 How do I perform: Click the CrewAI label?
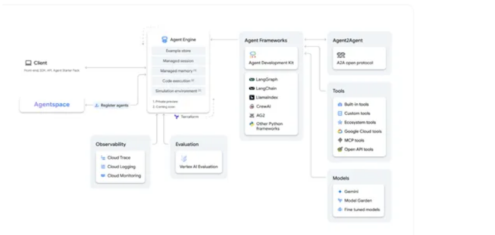pos(264,106)
